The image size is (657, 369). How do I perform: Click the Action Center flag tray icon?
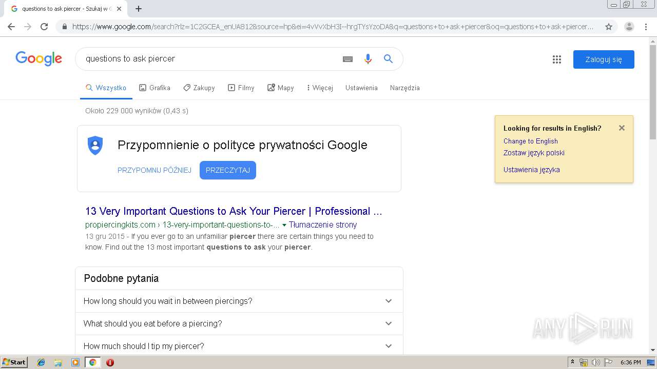(608, 362)
